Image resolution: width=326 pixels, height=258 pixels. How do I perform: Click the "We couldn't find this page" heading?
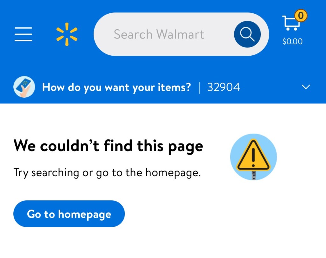108,146
